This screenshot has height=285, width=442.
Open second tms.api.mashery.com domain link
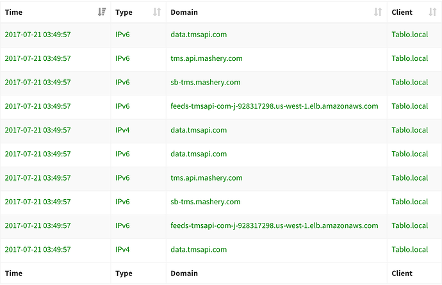(x=206, y=178)
